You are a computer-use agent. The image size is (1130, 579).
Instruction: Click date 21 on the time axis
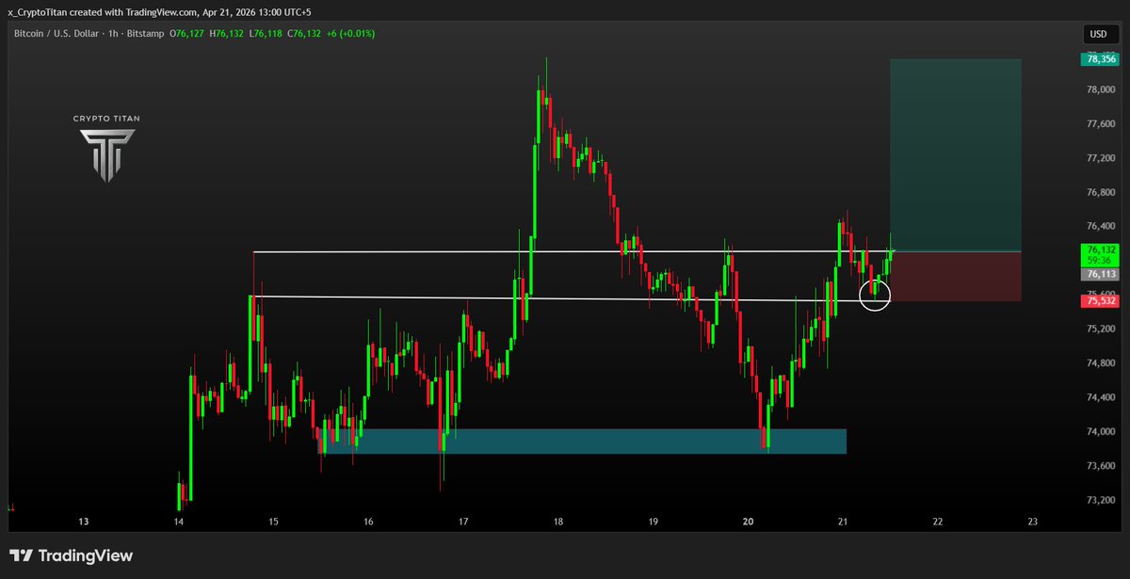tap(843, 522)
